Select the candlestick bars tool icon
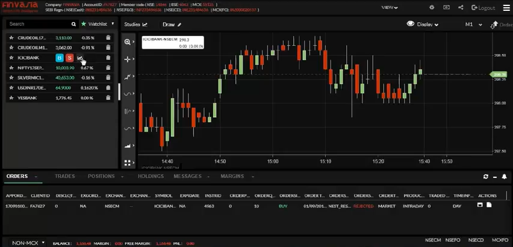The height and width of the screenshot is (247, 513). pos(128,111)
